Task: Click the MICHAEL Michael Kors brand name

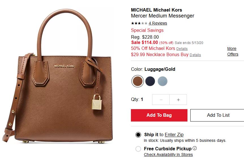Action: (x=156, y=10)
